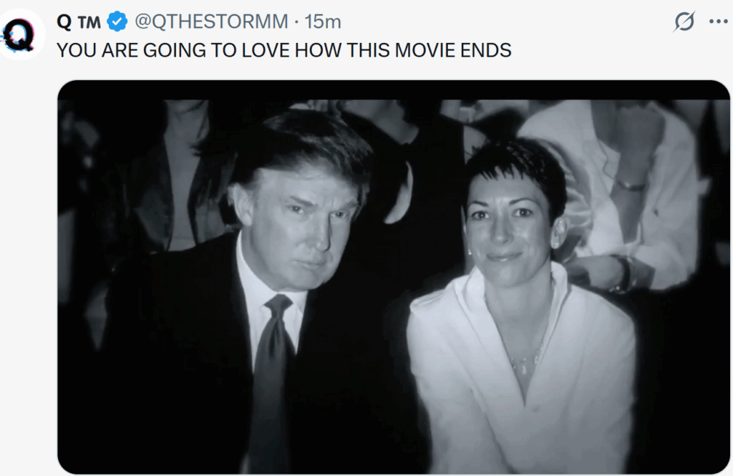
Task: Open post permalink via 15m timestamp
Action: pos(323,21)
